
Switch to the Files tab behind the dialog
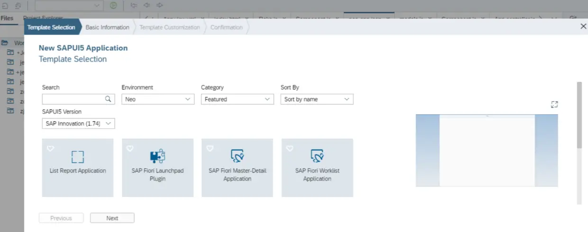(x=7, y=18)
